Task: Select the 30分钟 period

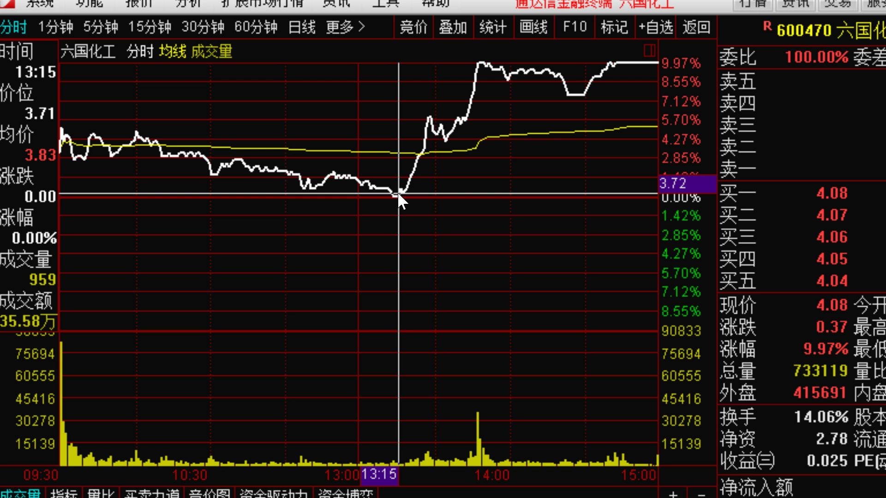Action: pos(203,27)
